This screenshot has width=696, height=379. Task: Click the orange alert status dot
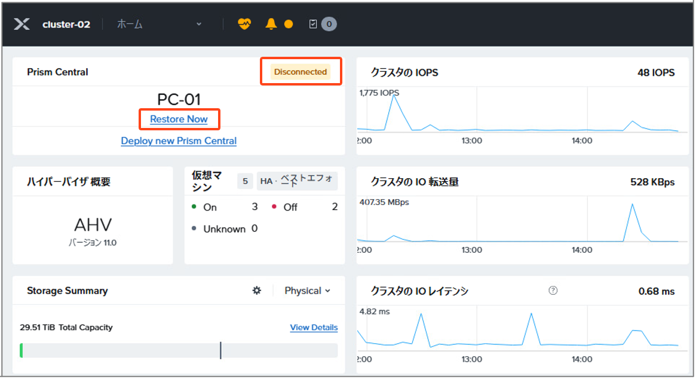(x=289, y=25)
